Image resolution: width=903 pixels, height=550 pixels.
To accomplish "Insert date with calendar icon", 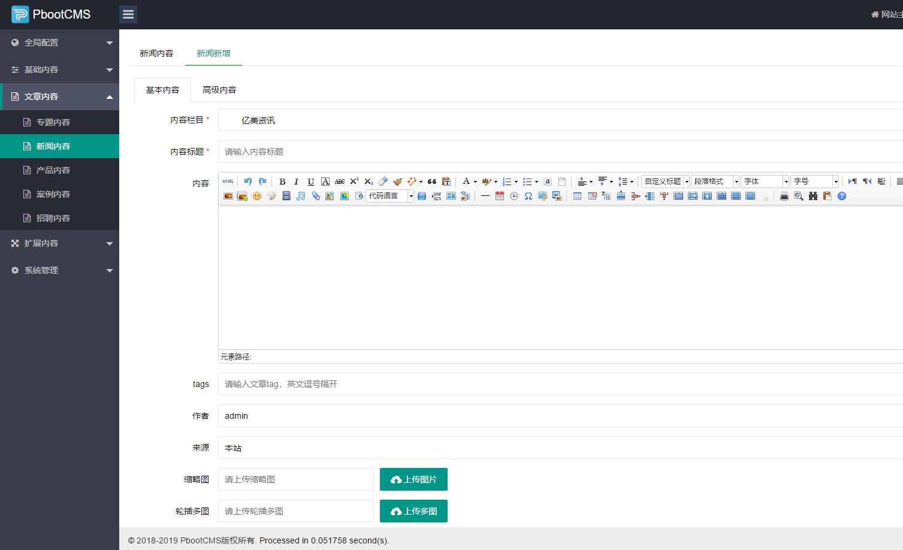I will pos(500,196).
